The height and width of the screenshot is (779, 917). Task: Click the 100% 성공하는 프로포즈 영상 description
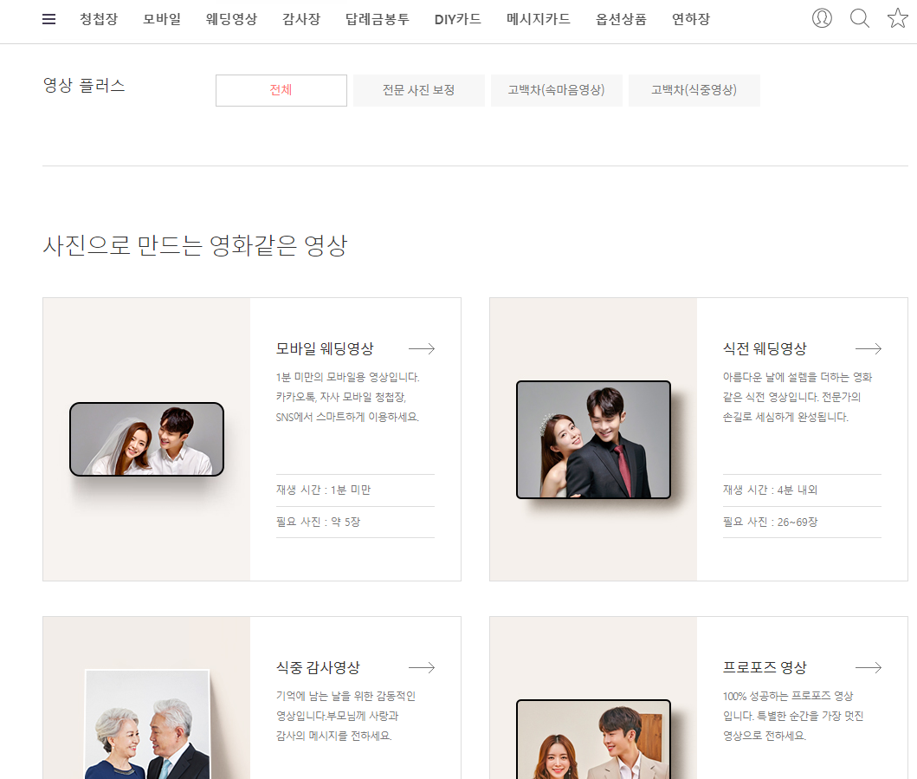pyautogui.click(x=793, y=715)
